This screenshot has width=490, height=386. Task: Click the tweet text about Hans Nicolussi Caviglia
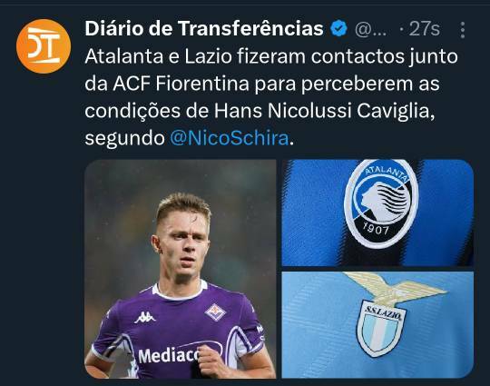(271, 97)
